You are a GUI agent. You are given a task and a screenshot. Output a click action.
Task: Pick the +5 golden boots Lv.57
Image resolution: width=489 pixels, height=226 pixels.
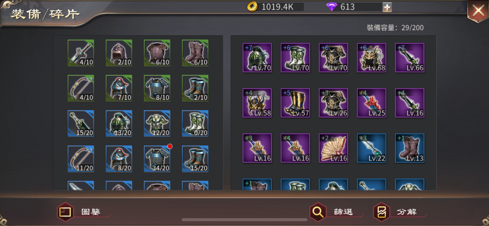point(295,103)
